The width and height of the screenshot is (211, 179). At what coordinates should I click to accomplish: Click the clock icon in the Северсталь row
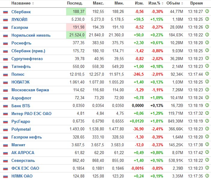click(207, 160)
